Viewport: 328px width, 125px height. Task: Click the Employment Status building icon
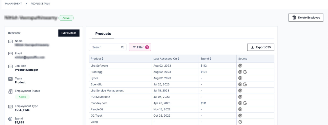click(x=10, y=92)
